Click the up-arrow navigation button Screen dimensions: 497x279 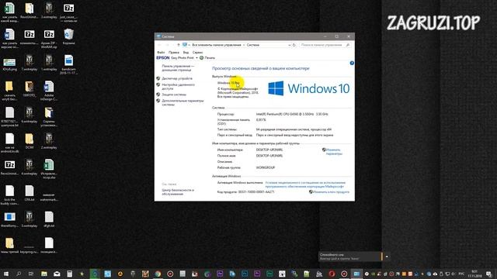[178, 45]
